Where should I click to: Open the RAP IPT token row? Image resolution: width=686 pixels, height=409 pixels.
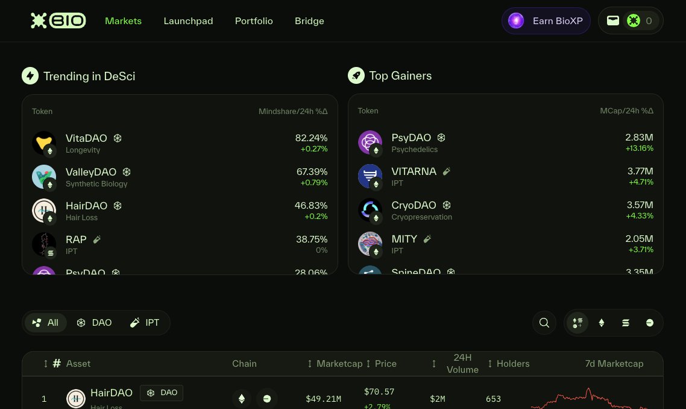180,244
